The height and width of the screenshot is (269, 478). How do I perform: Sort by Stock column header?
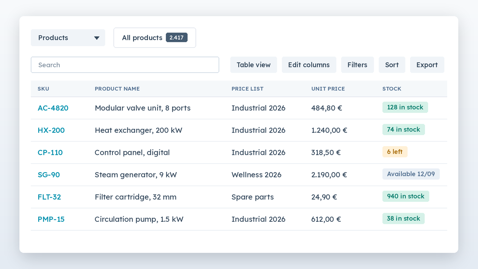[x=392, y=89]
